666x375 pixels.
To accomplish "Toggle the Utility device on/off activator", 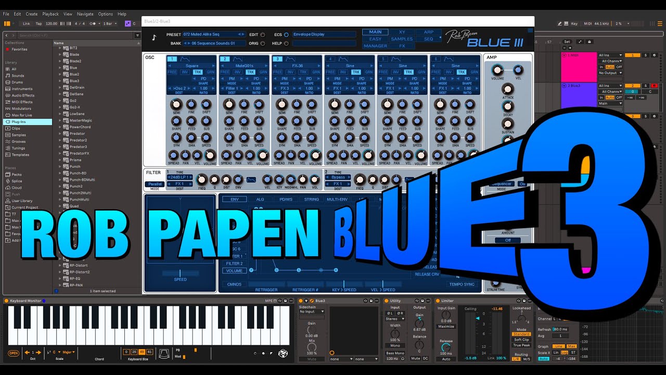I will coord(387,301).
